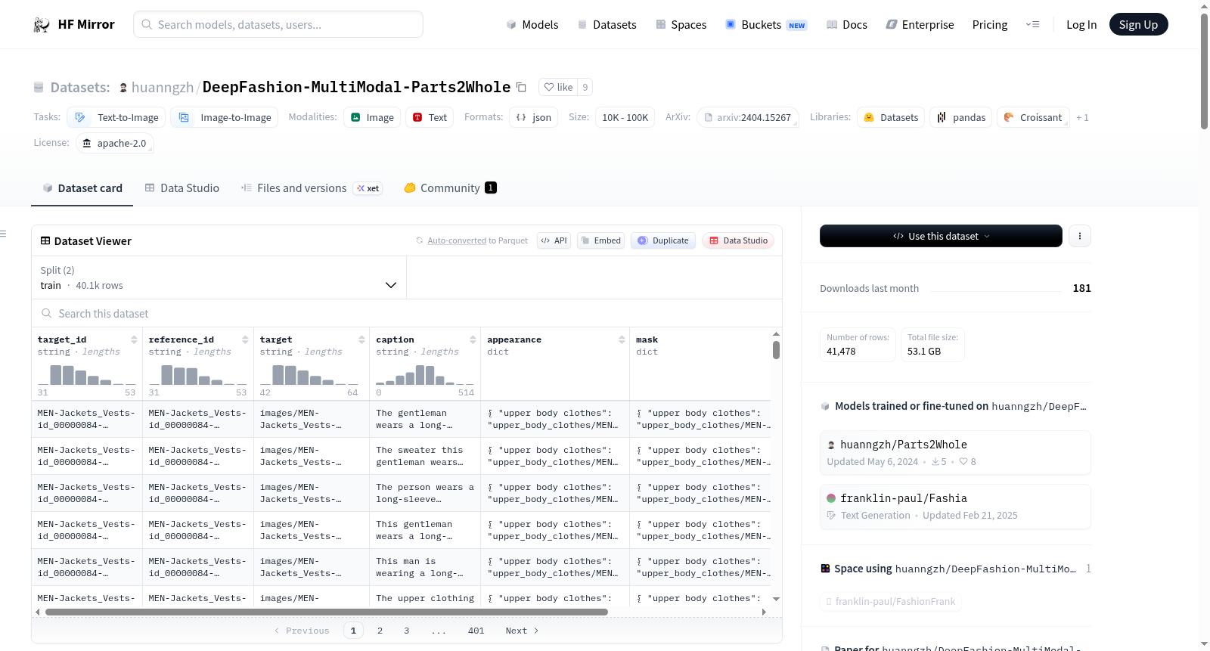This screenshot has width=1210, height=651.
Task: Focus the Search models, datasets, users field
Action: click(278, 24)
